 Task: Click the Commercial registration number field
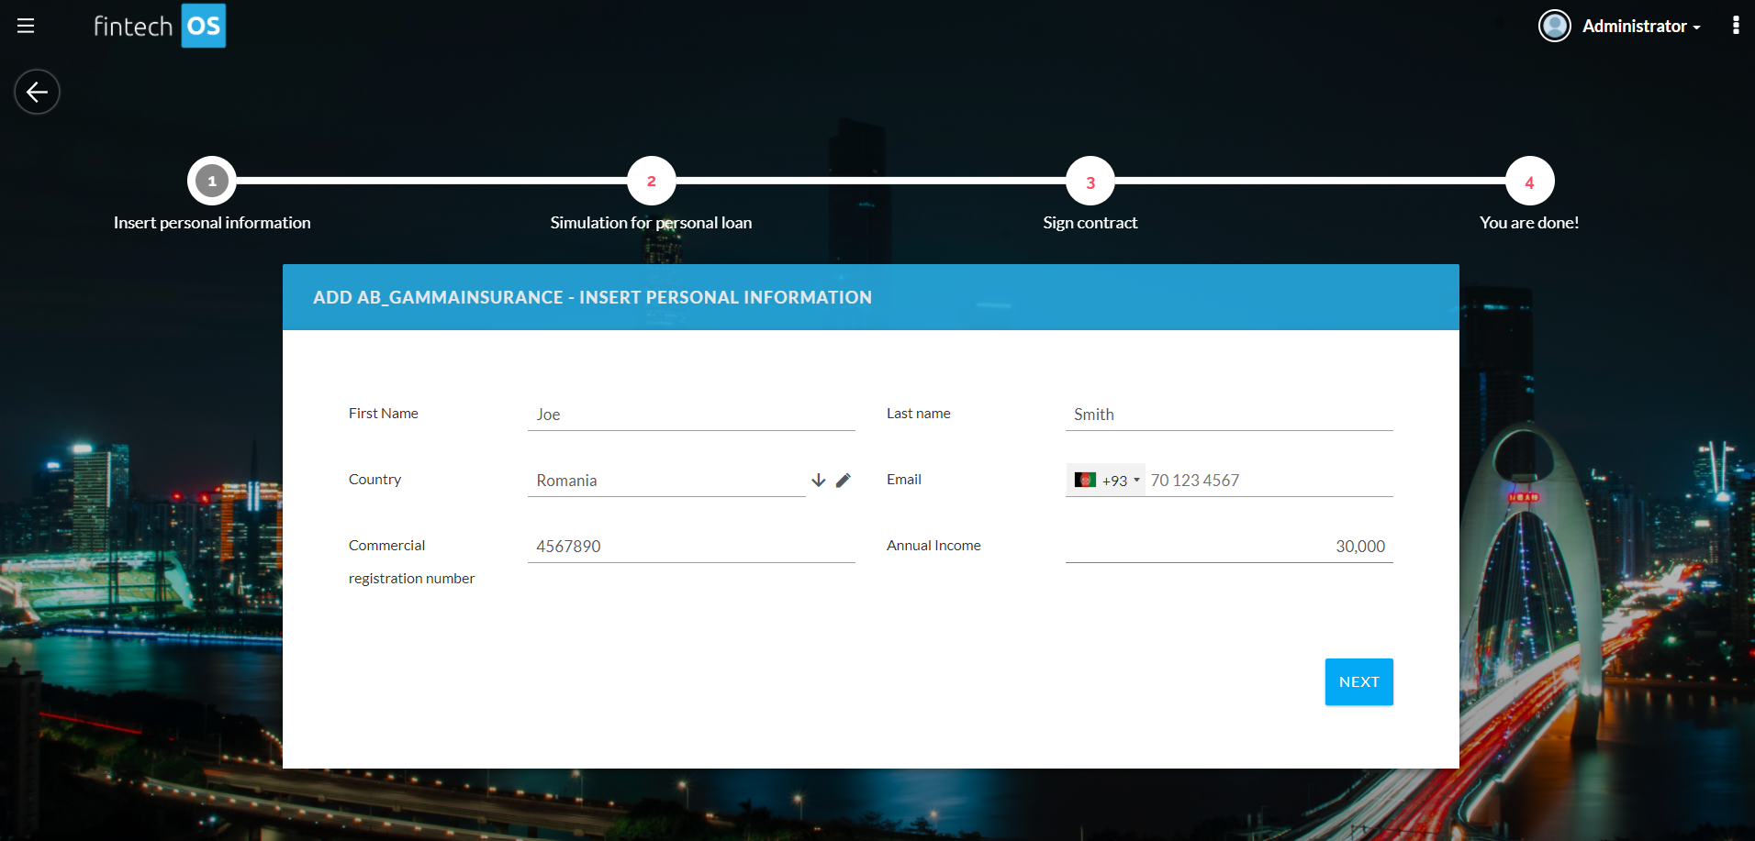point(690,547)
